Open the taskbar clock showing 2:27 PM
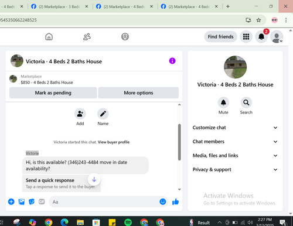Screen dimensions: 293x226 pyautogui.click(x=265, y=222)
